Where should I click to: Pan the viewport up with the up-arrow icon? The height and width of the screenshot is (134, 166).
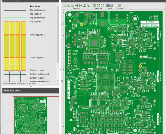[x=85, y=6]
